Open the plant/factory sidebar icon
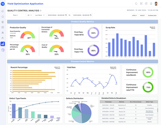The height and width of the screenshot is (125, 161). [3, 32]
